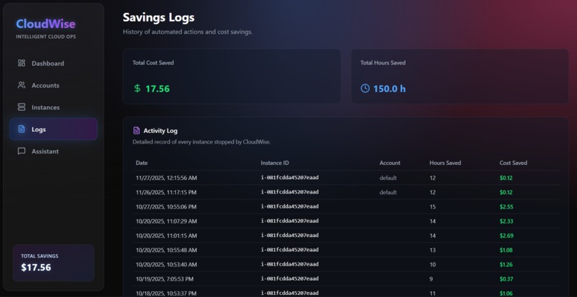Click the Accounts people icon
This screenshot has height=297, width=577.
[x=21, y=85]
